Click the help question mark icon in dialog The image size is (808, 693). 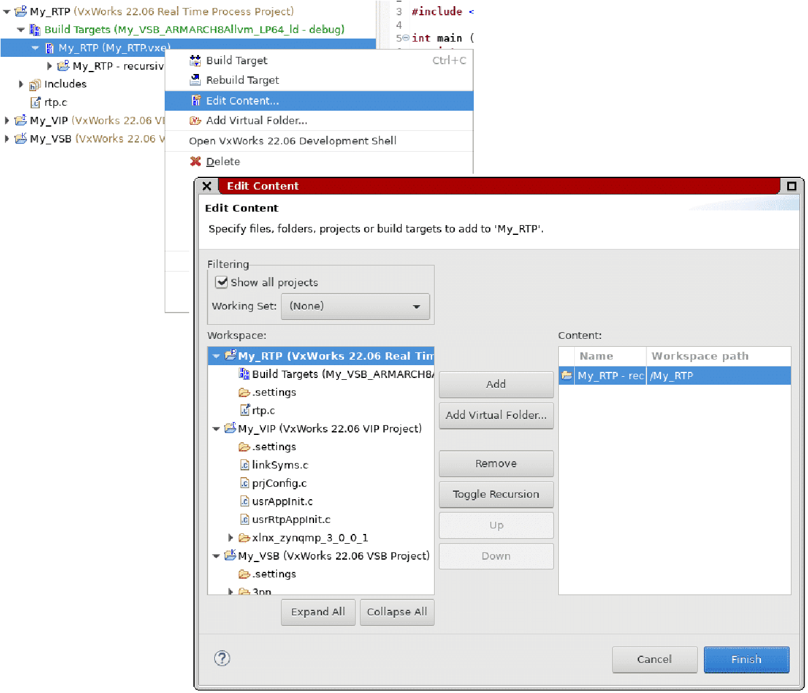pyautogui.click(x=222, y=659)
